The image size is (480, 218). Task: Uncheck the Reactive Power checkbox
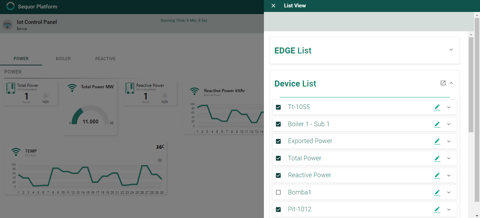[278, 175]
